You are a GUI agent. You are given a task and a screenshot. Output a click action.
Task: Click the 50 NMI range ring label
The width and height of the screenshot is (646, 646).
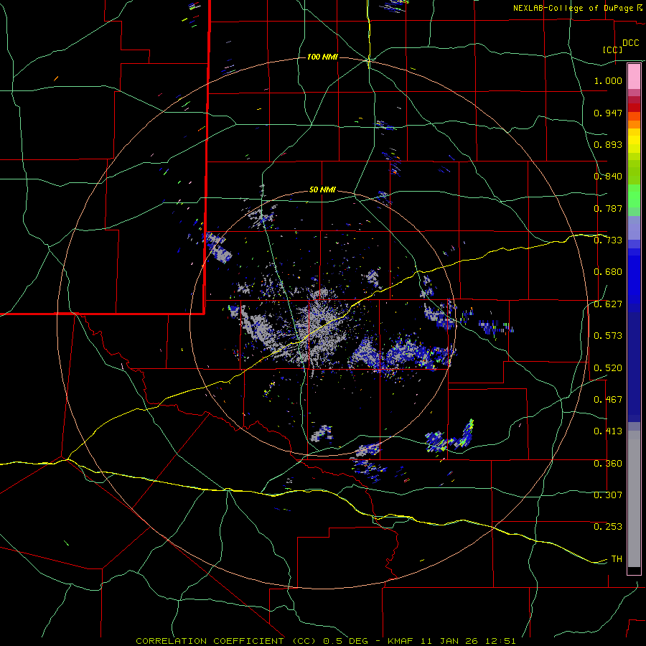[322, 190]
